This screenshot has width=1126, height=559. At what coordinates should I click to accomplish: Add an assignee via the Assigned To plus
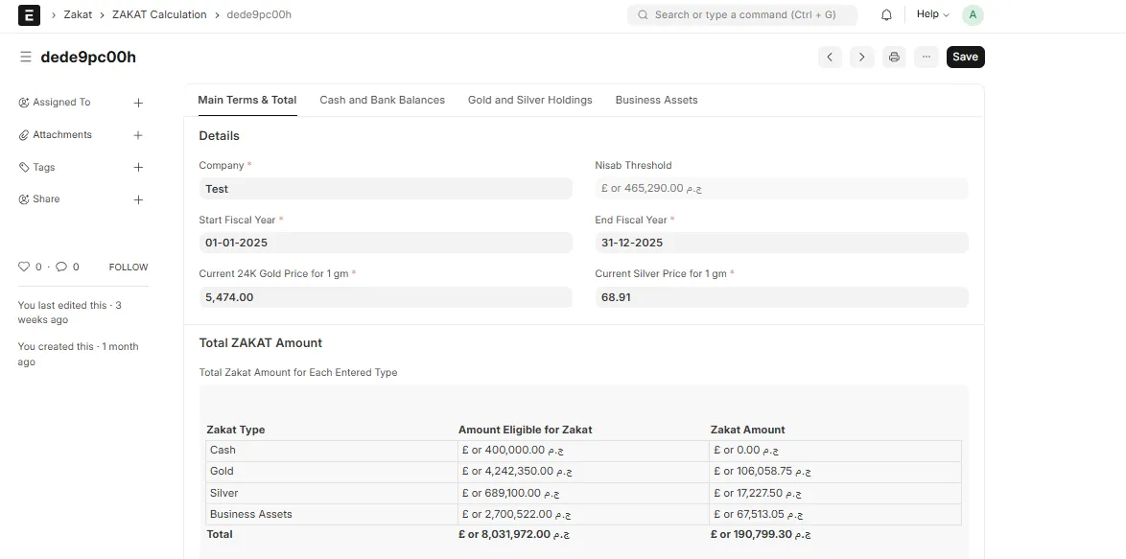[x=138, y=102]
